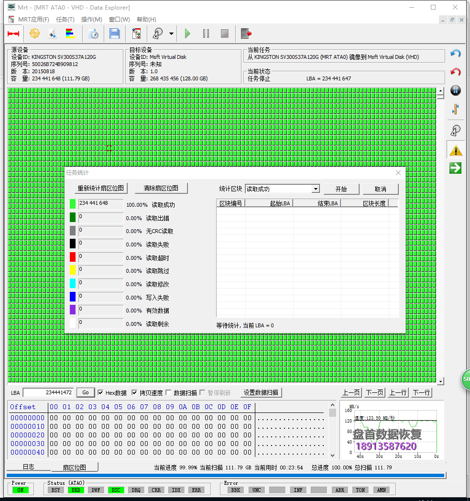
Task: Click the 起始LBA column header
Action: pyautogui.click(x=269, y=203)
